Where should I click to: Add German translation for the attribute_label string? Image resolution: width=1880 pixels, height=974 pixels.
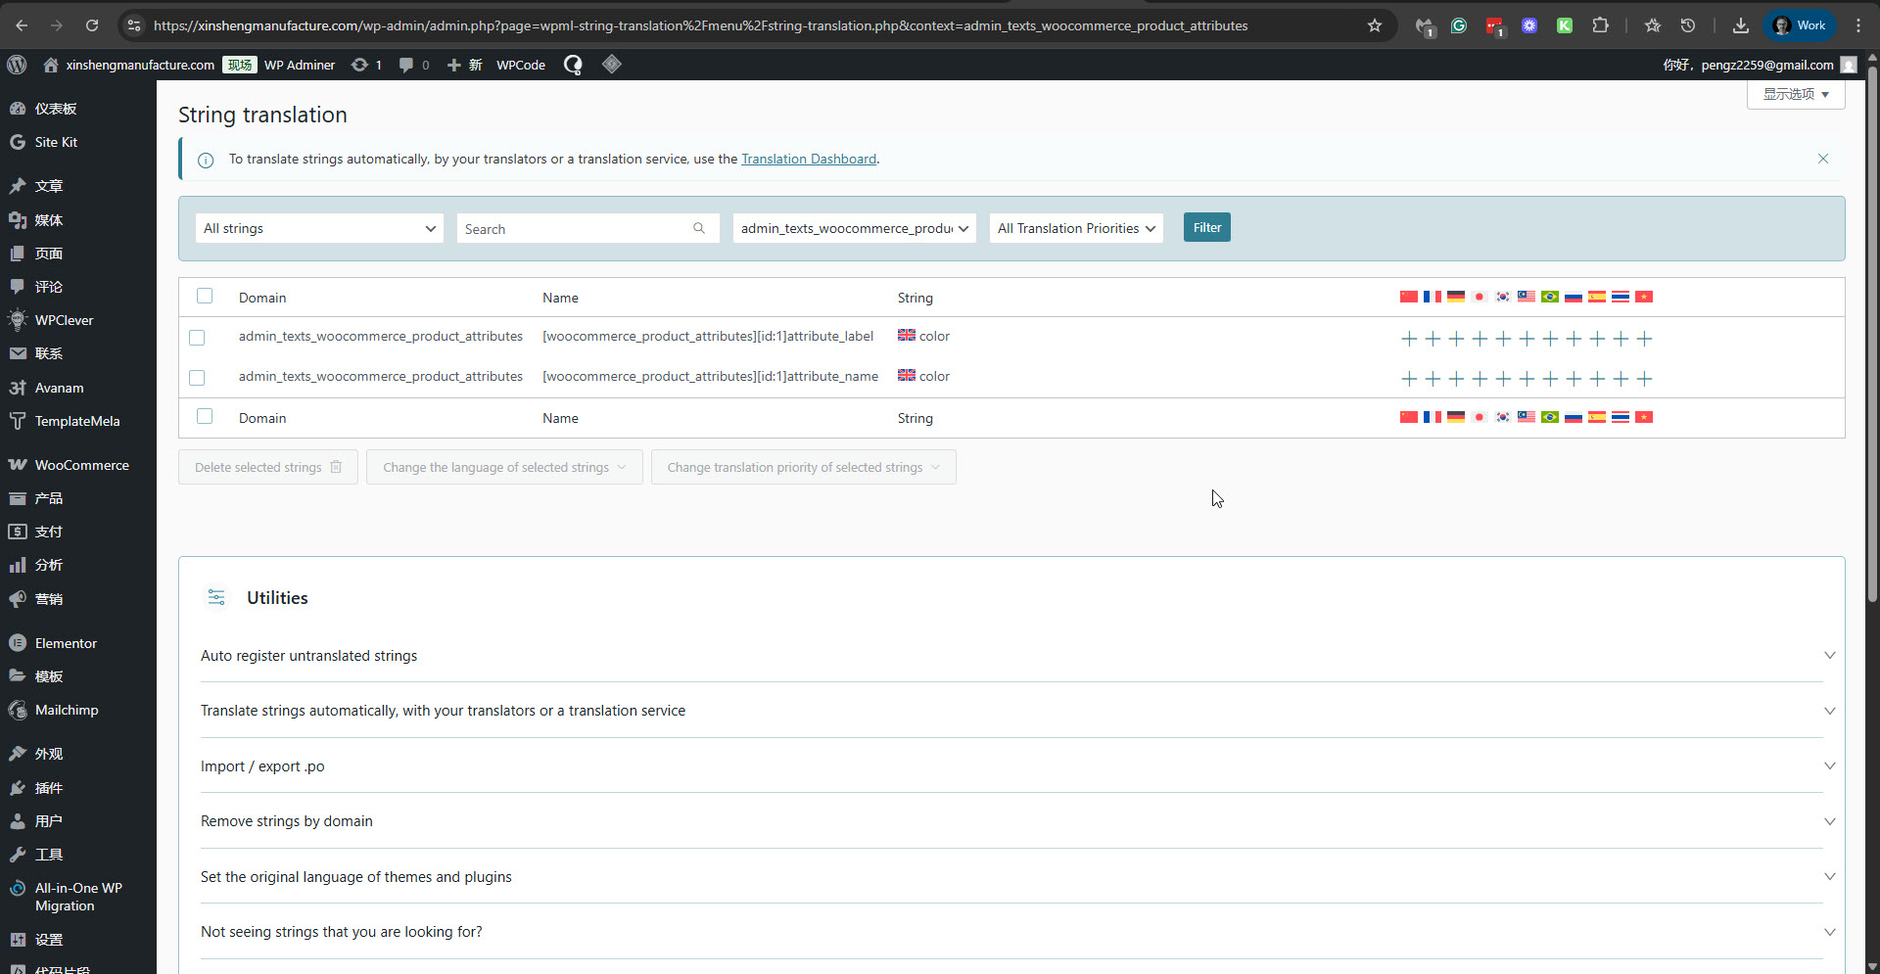point(1456,339)
